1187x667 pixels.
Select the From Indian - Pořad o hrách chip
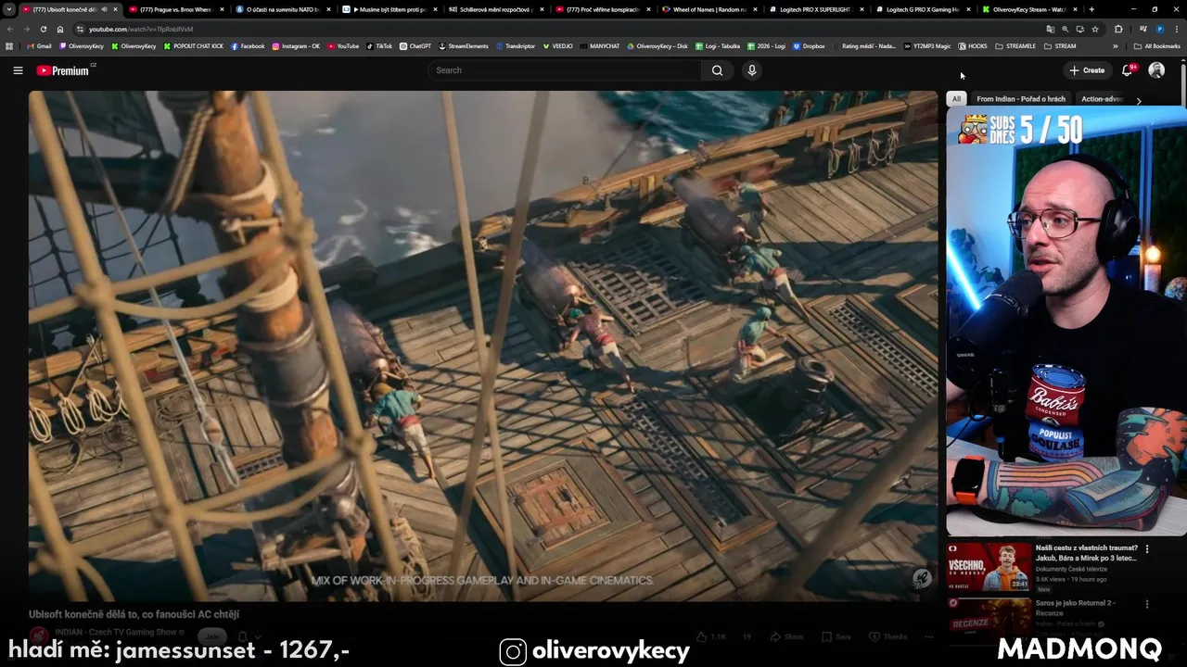tap(1021, 99)
